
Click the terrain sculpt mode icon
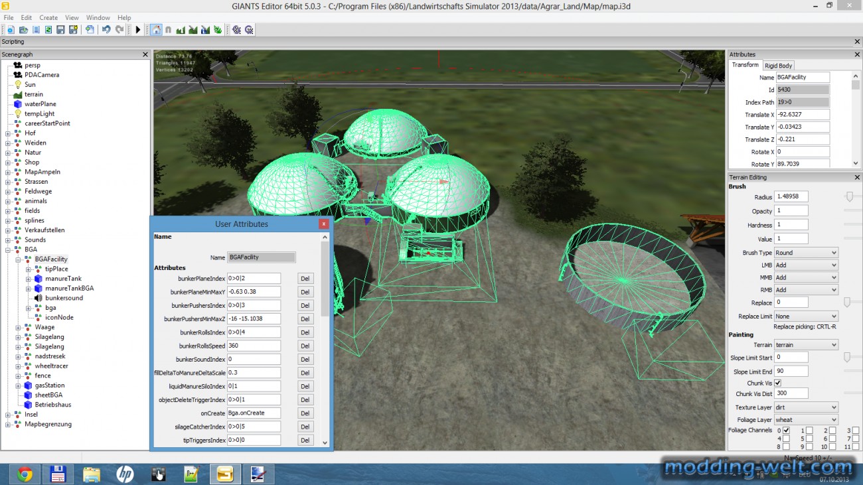click(181, 30)
